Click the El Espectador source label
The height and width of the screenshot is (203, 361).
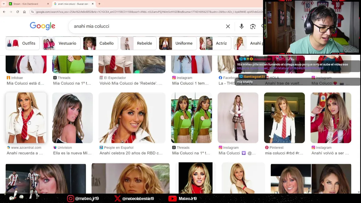click(x=115, y=78)
